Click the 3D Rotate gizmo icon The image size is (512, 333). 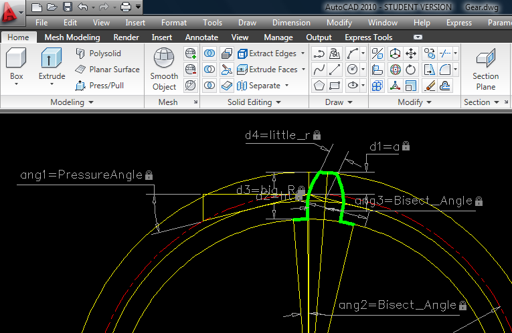point(395,70)
